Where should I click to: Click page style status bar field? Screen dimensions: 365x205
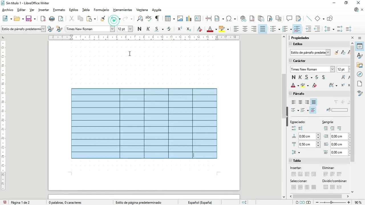pos(138,202)
